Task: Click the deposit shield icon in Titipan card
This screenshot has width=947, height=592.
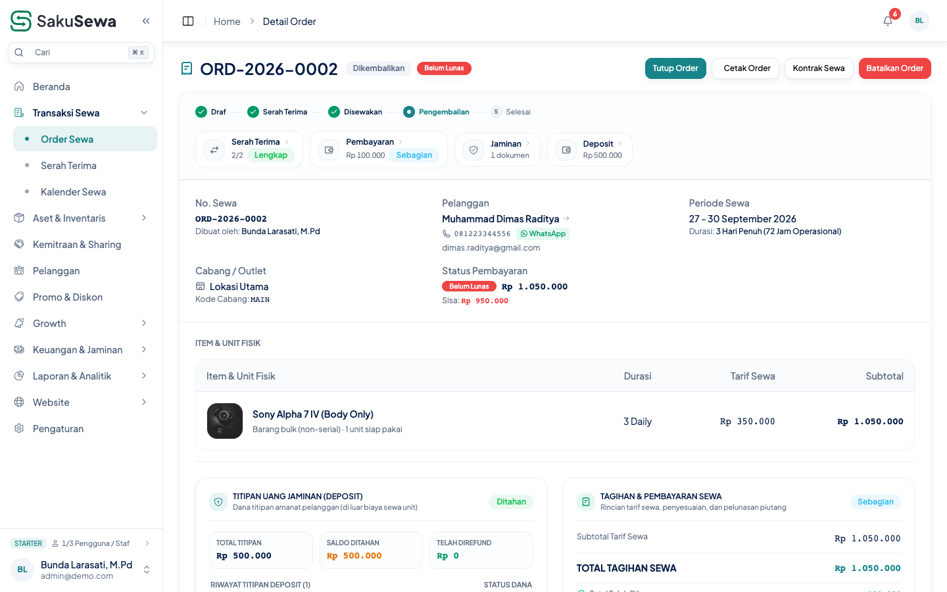Action: tap(218, 502)
